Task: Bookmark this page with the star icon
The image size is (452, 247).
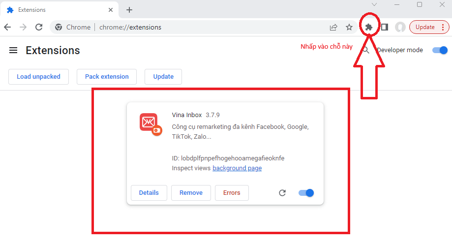Action: tap(349, 27)
